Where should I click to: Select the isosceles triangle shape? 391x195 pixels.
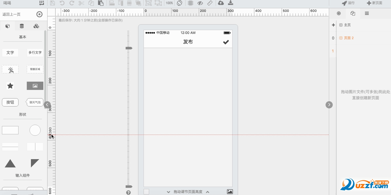(x=10, y=163)
